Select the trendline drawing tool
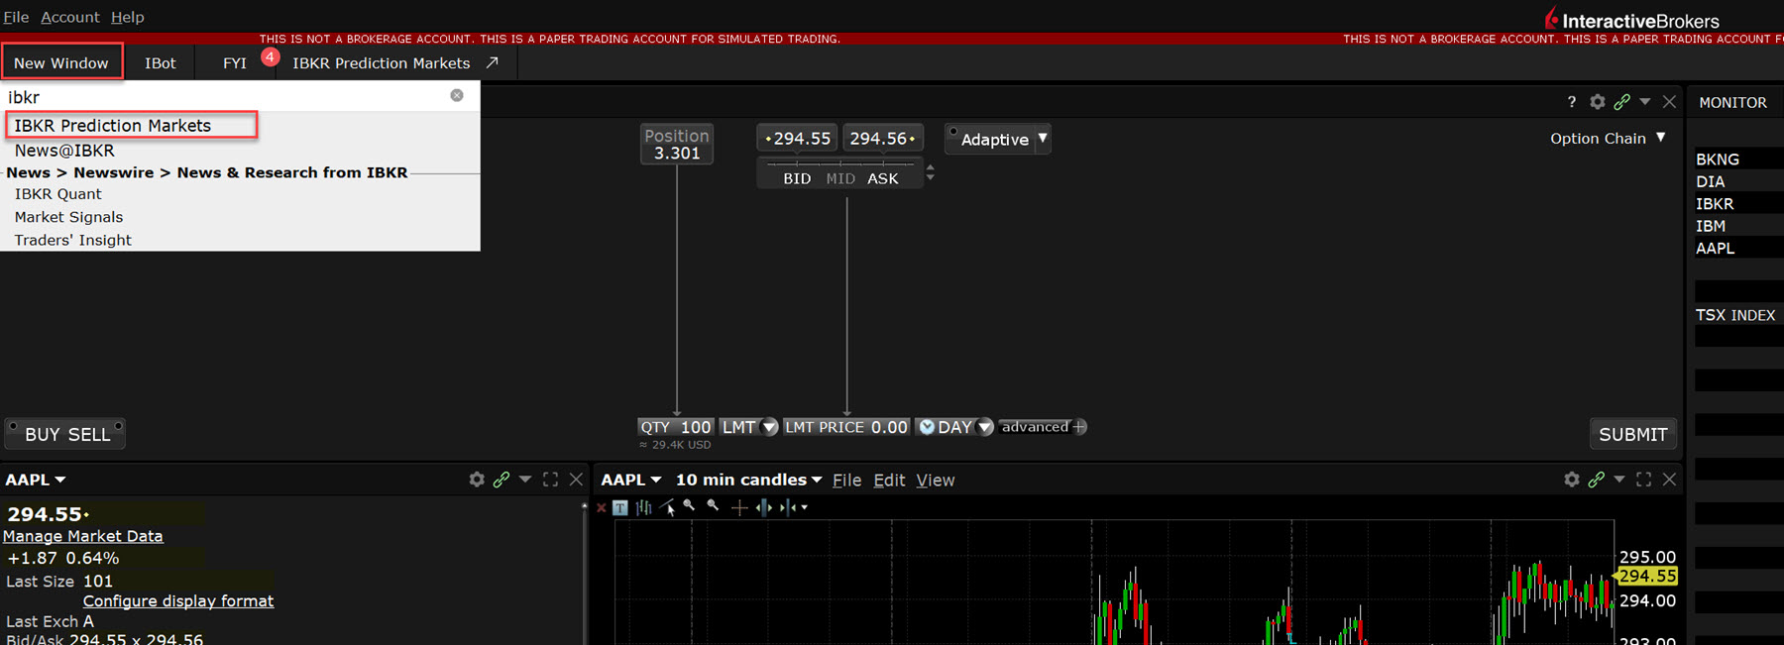 [x=668, y=507]
